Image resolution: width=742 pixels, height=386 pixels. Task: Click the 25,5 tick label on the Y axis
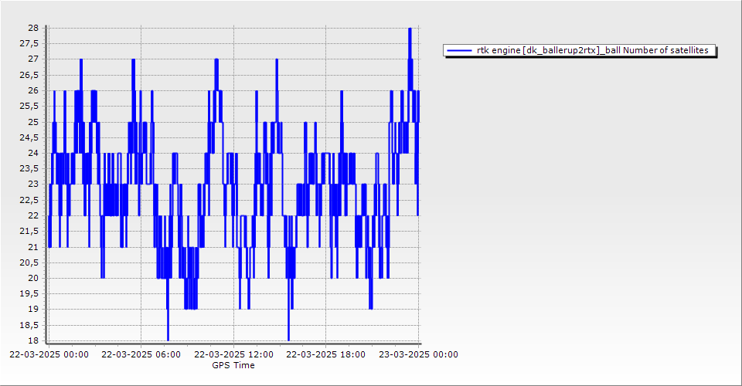29,106
